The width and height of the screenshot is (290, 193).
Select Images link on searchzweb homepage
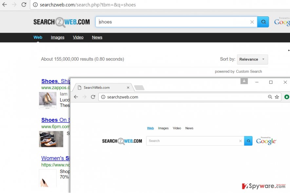click(x=163, y=128)
